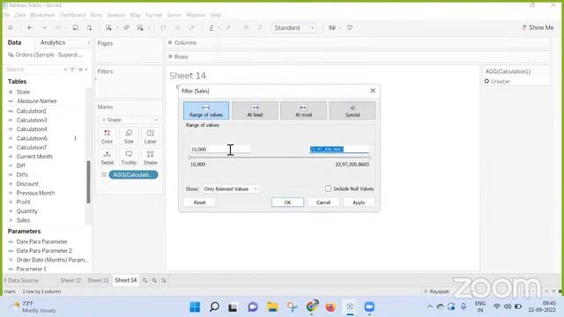
Task: Open Windows Start menu
Action: click(x=195, y=307)
